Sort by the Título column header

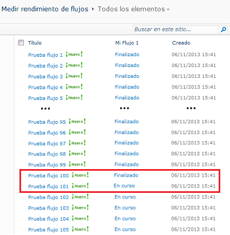[x=35, y=43]
